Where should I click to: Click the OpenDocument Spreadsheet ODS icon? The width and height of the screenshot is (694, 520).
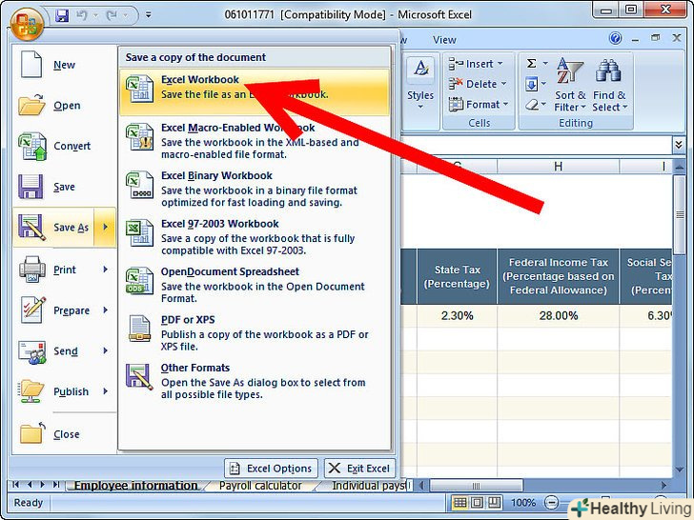point(139,281)
